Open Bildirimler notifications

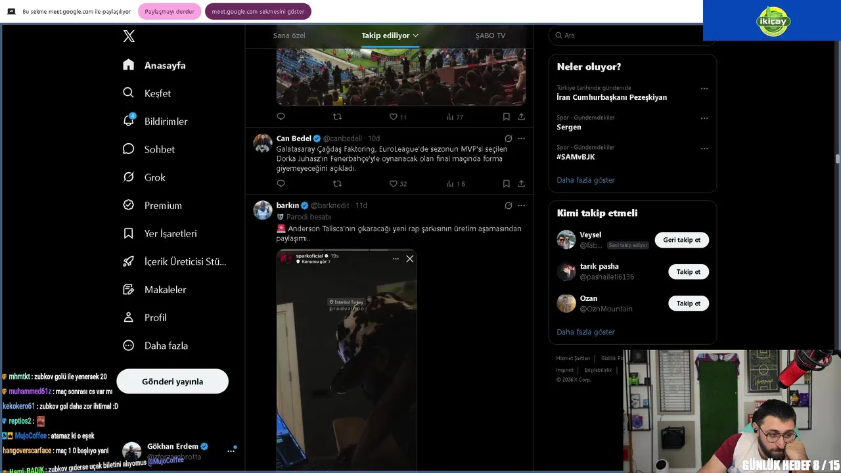(x=155, y=122)
